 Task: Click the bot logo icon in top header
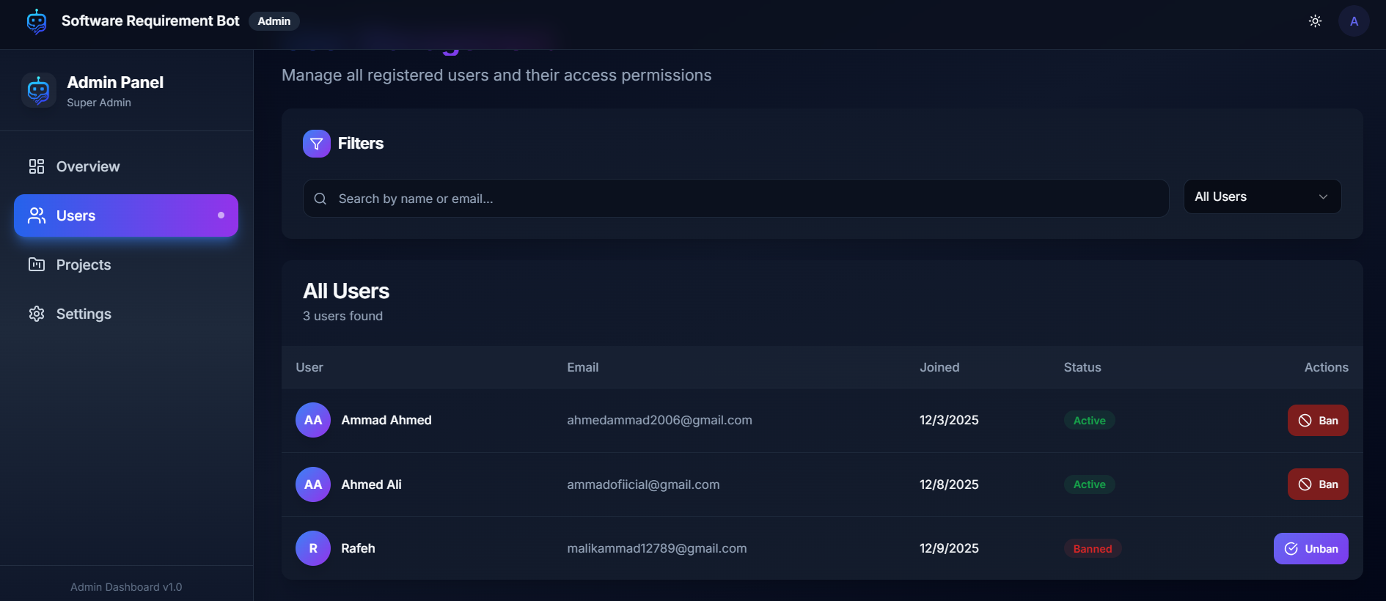(x=37, y=21)
